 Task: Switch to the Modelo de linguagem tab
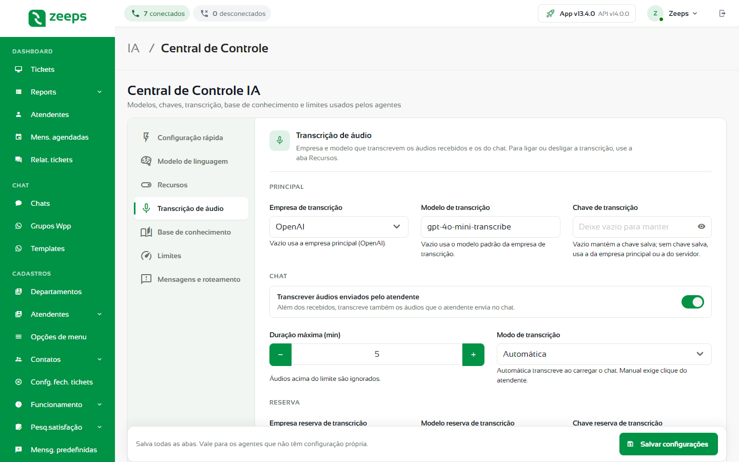pos(191,161)
